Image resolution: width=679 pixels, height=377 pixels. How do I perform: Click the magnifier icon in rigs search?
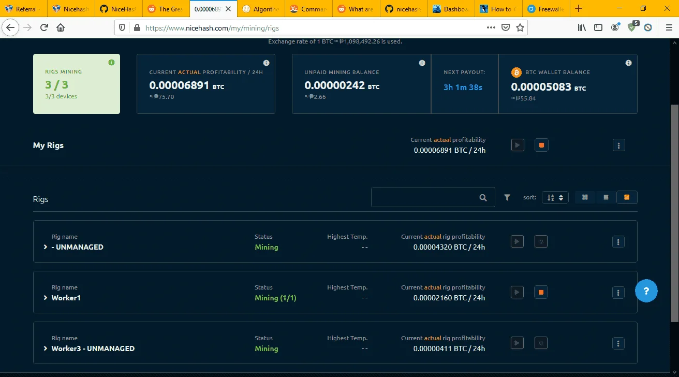483,197
